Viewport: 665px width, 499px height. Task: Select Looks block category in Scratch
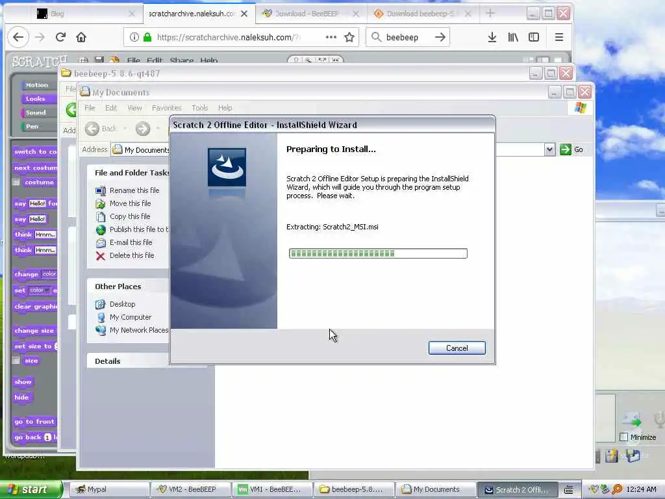click(x=38, y=99)
